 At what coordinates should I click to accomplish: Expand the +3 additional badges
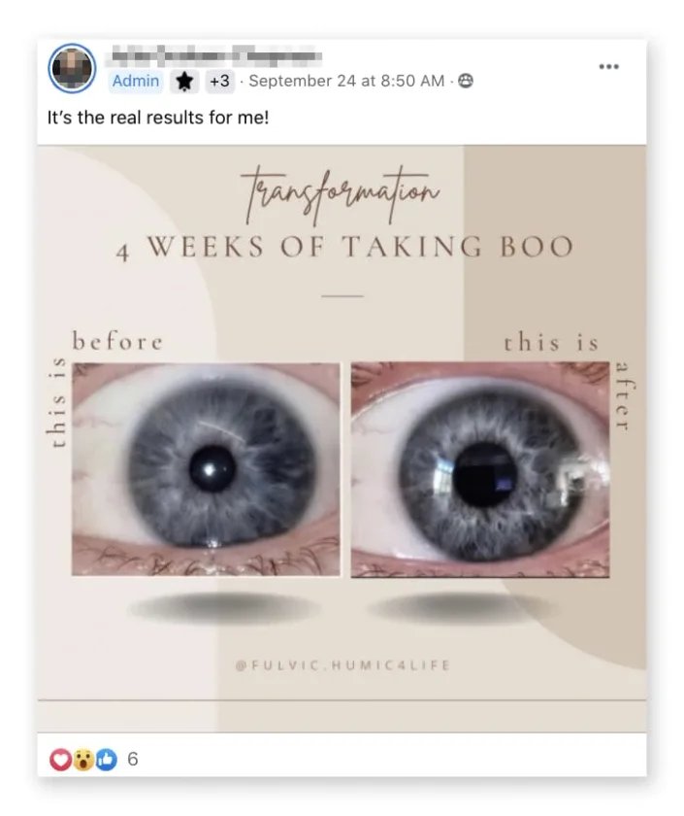point(219,82)
